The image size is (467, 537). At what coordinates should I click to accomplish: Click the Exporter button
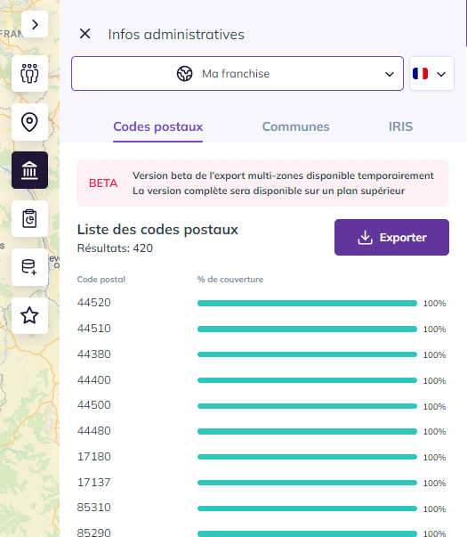[x=391, y=238]
